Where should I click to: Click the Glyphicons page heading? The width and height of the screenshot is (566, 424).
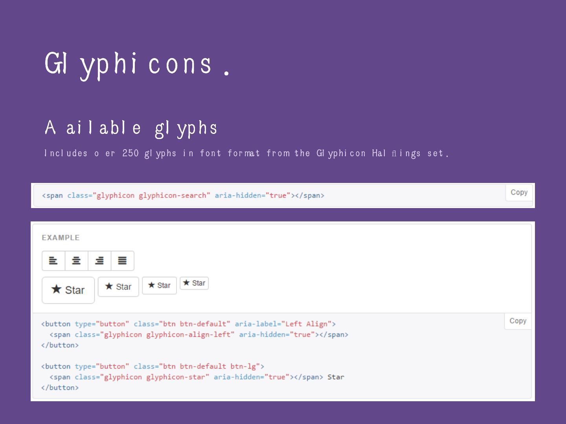coord(137,64)
